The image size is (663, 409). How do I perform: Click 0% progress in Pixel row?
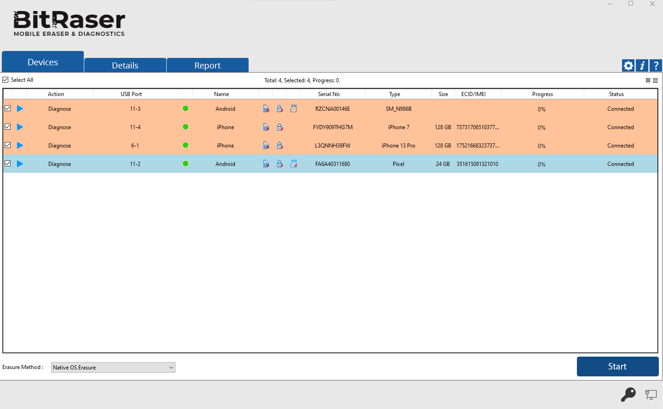click(x=541, y=165)
